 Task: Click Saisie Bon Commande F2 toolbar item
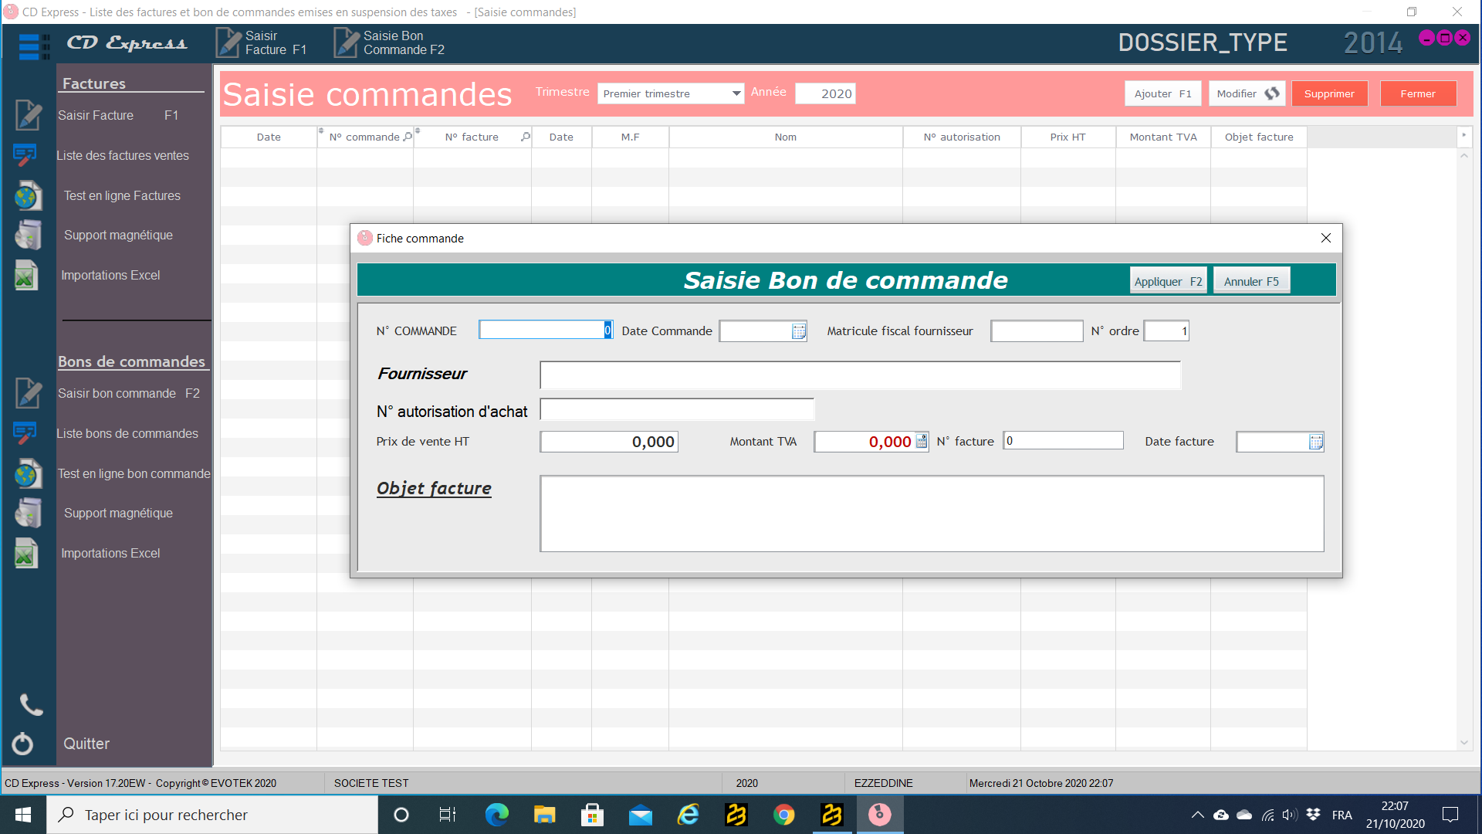391,42
